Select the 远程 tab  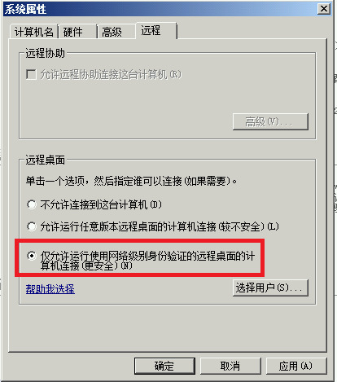pyautogui.click(x=156, y=30)
